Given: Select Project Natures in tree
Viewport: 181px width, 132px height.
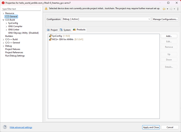Looking at the screenshot, I should click(13, 49).
